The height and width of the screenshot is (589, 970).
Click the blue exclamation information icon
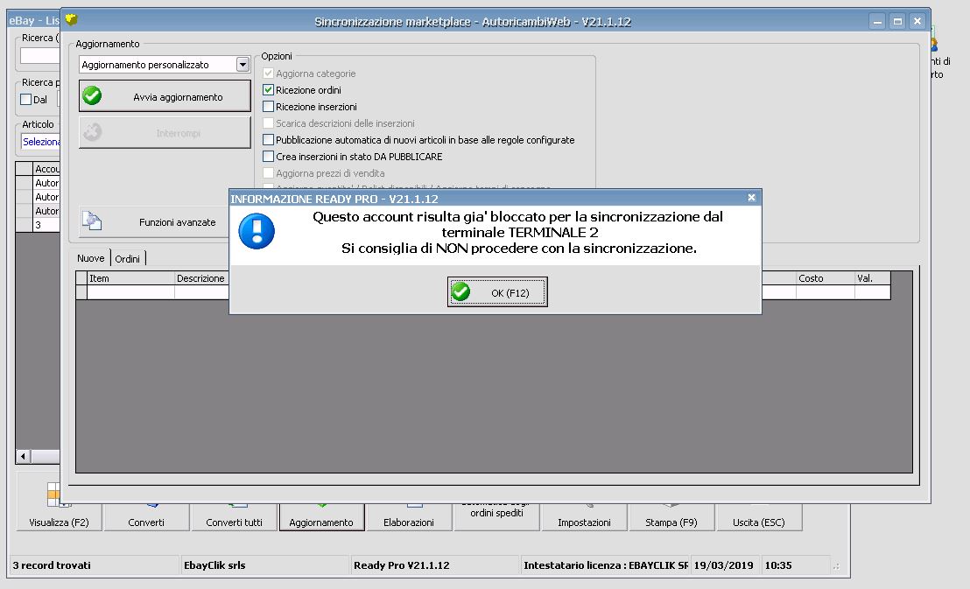pos(257,231)
